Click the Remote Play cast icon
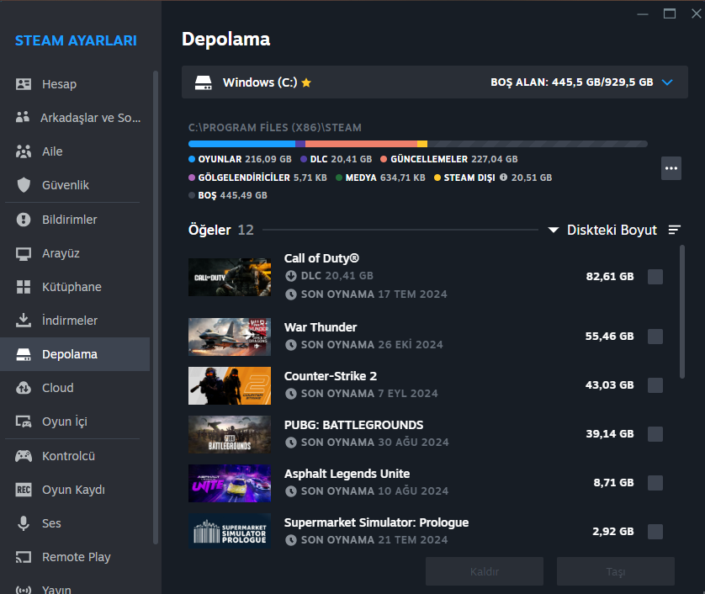Viewport: 705px width, 594px height. (x=24, y=557)
